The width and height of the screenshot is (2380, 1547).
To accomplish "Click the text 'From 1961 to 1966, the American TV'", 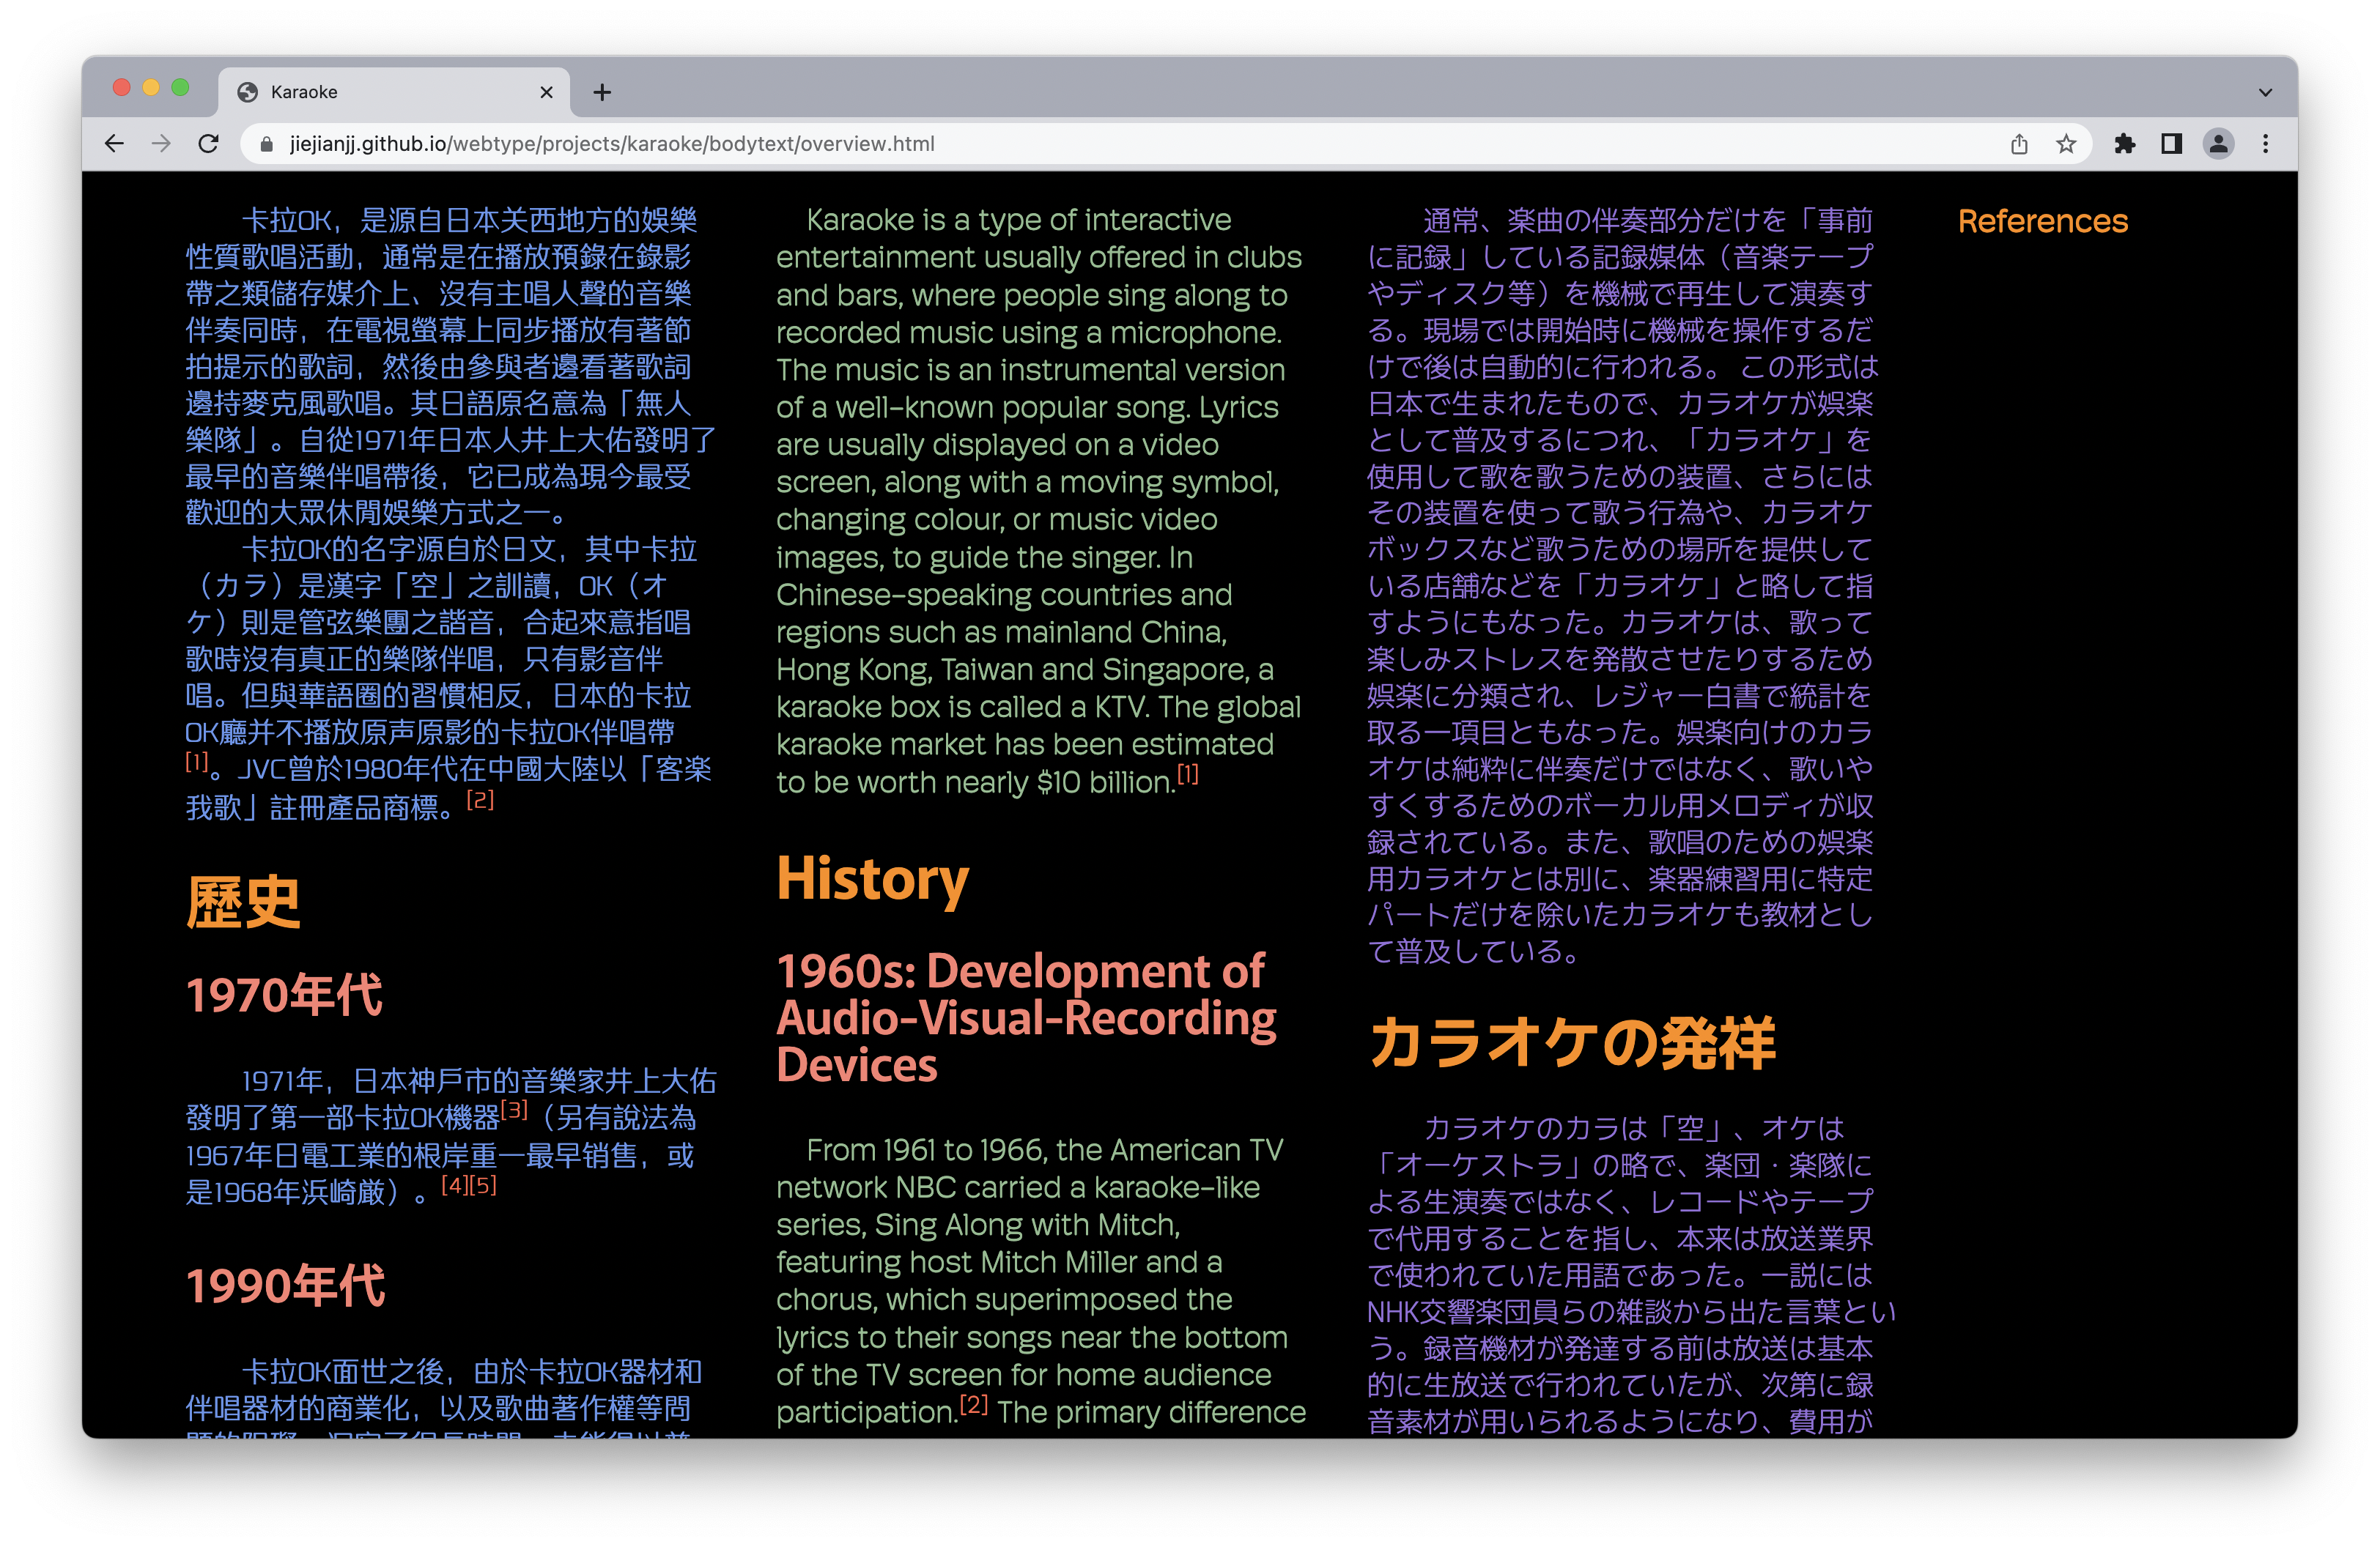I will click(1044, 1150).
